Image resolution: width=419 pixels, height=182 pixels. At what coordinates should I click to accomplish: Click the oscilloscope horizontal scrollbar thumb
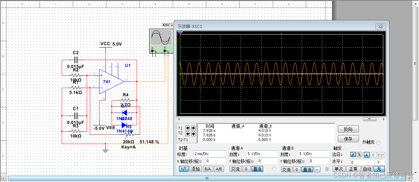point(369,119)
